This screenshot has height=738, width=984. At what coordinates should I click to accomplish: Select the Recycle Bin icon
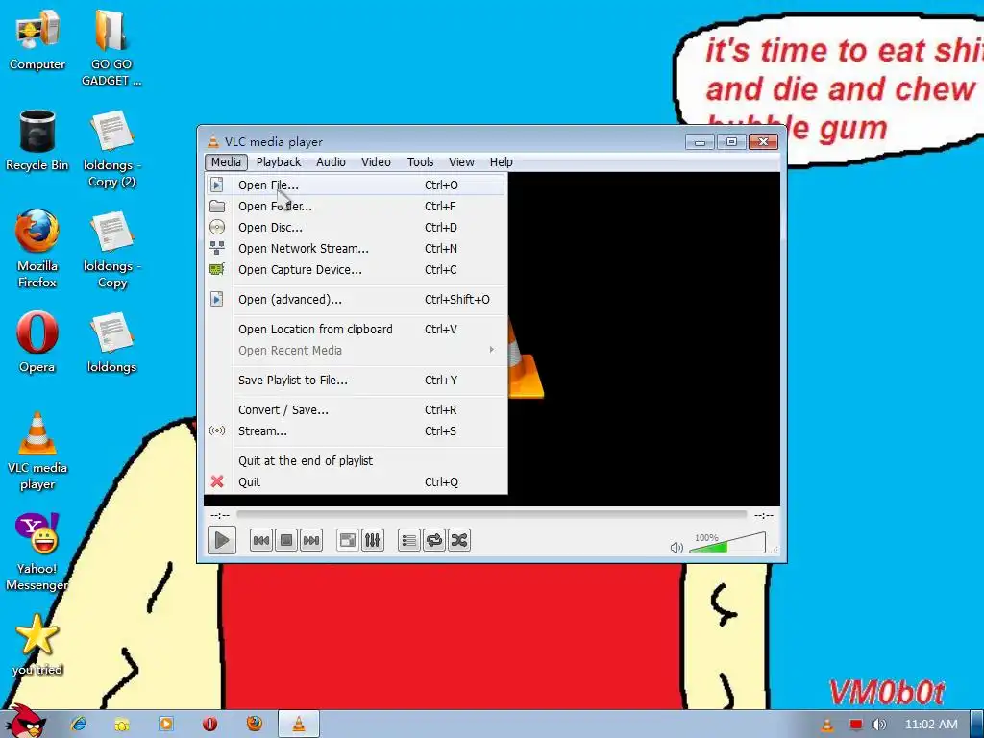point(37,140)
